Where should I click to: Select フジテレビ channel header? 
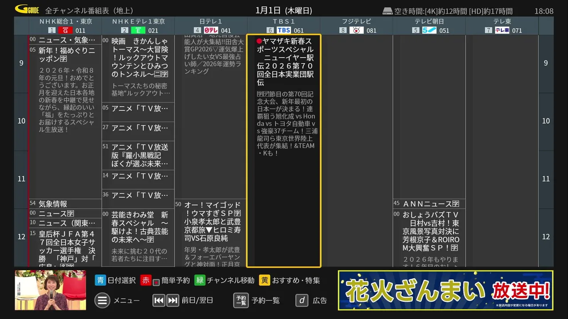click(357, 26)
